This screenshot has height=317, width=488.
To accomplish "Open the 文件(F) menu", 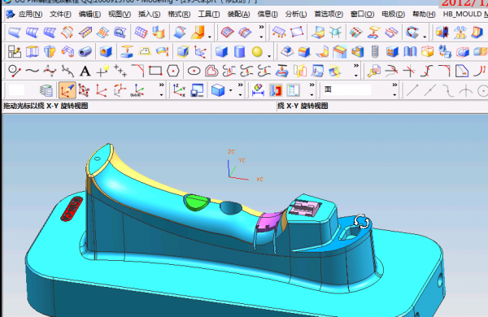I will coord(60,15).
